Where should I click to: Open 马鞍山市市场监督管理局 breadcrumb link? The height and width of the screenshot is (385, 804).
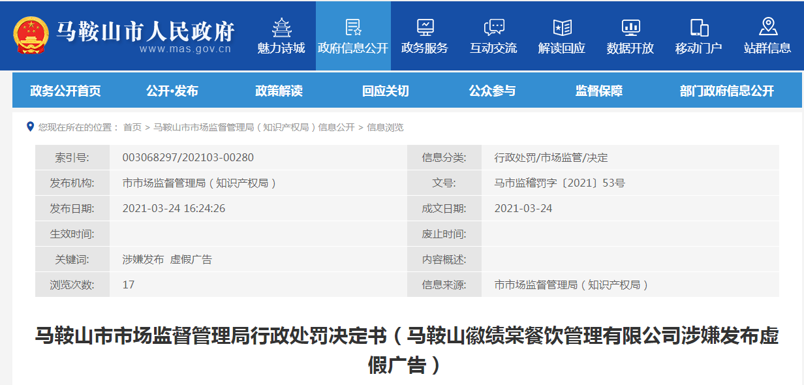(x=254, y=127)
